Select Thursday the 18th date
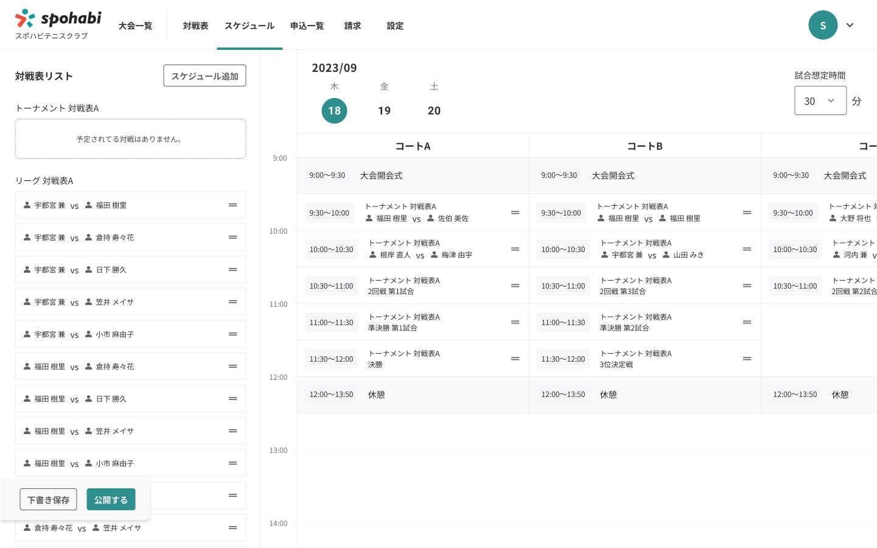Image resolution: width=877 pixels, height=548 pixels. click(x=334, y=111)
